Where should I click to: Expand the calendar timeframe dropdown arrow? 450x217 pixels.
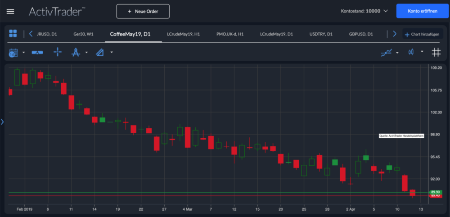tap(24, 53)
